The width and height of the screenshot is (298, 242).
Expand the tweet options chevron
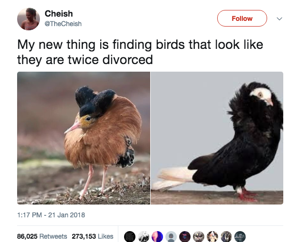[279, 19]
